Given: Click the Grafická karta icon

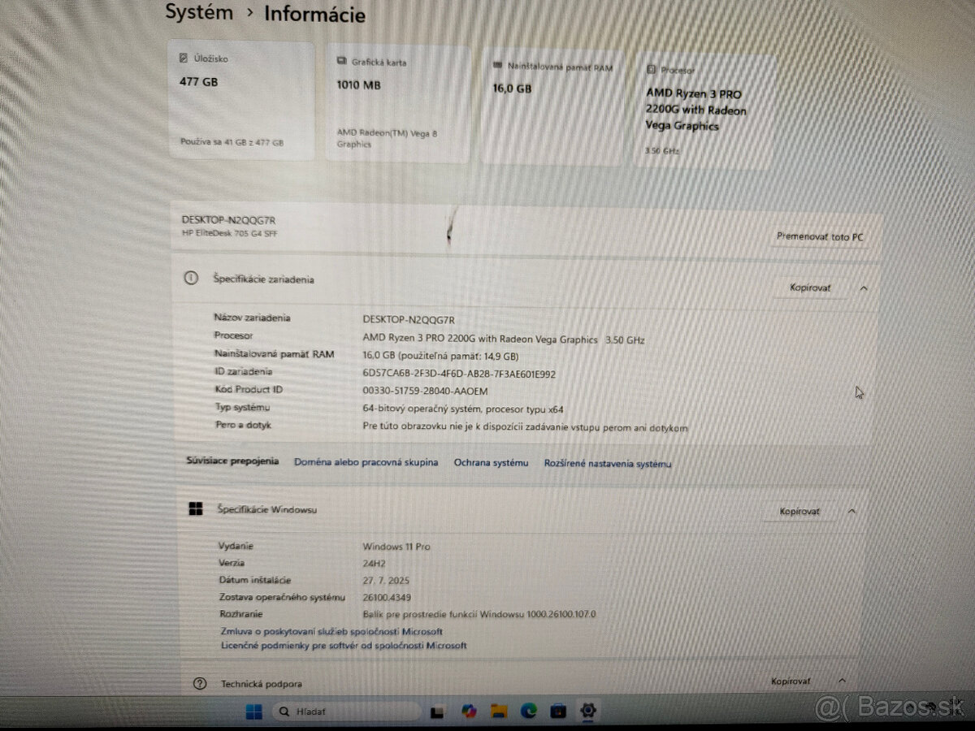Looking at the screenshot, I should tap(342, 59).
